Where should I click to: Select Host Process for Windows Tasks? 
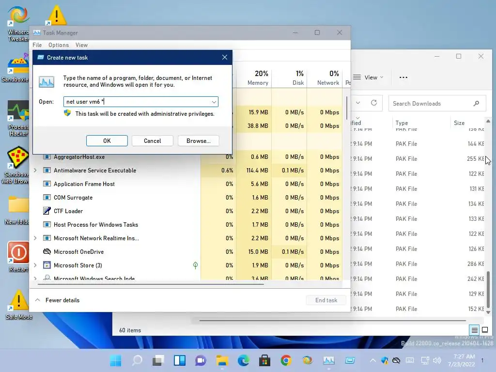tap(96, 225)
